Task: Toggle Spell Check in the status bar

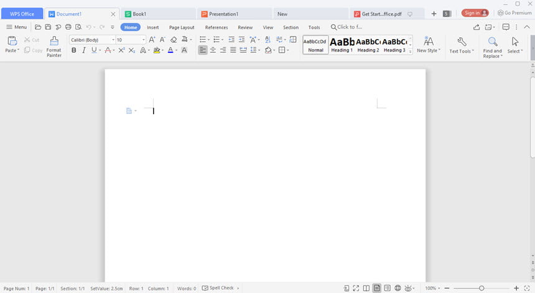Action: (x=218, y=288)
